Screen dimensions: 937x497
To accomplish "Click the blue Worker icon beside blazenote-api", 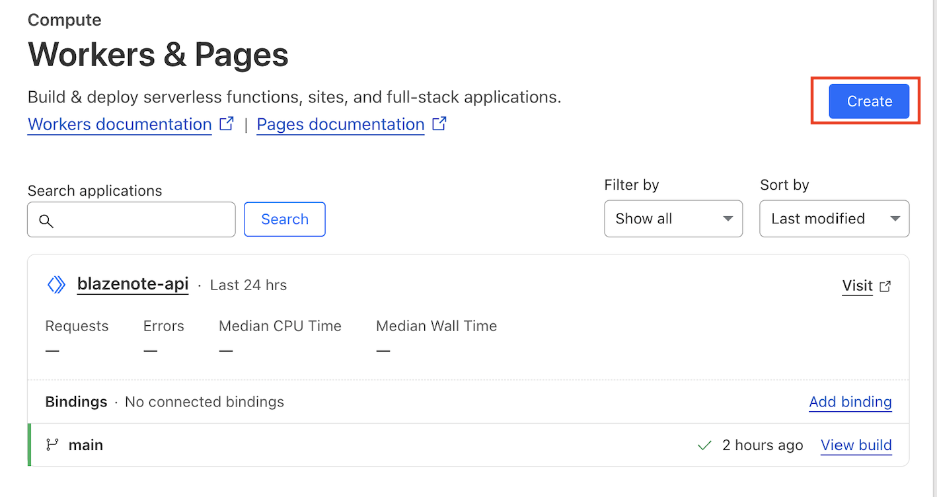I will 56,285.
